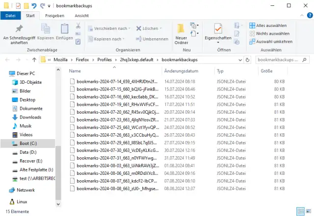Navigate back with the left arrow
This screenshot has height=216, width=314.
point(7,60)
